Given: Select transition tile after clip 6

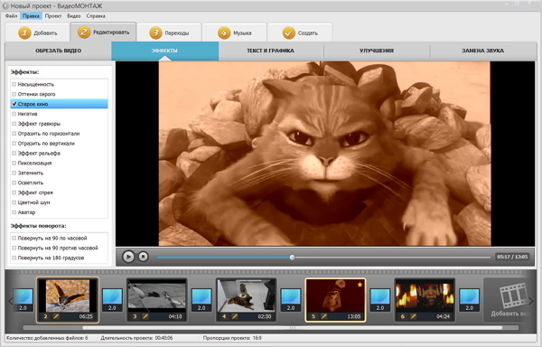Looking at the screenshot, I should pos(470,300).
